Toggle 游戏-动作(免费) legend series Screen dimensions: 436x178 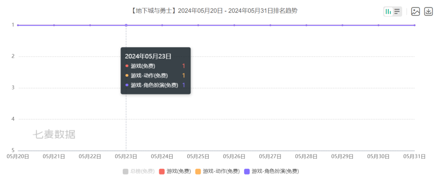(218, 171)
